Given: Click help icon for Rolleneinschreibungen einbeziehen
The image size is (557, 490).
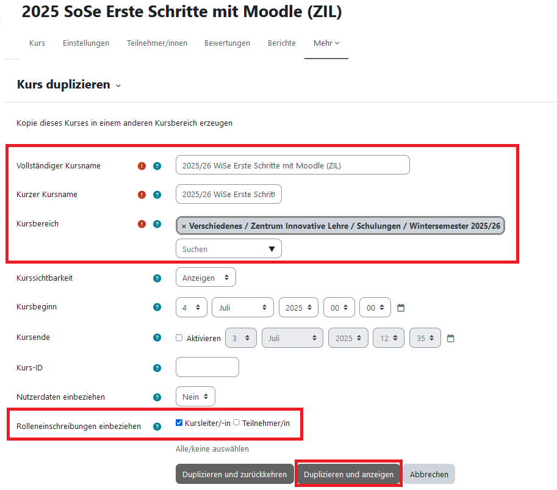Looking at the screenshot, I should pyautogui.click(x=157, y=427).
